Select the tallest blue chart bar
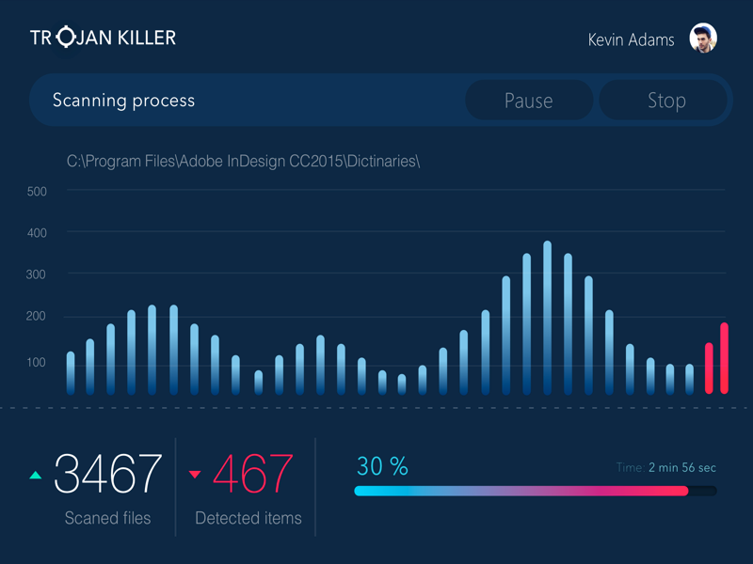 547,318
